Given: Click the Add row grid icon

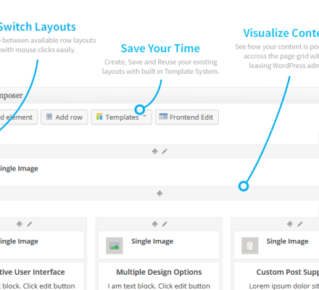Looking at the screenshot, I should [49, 117].
